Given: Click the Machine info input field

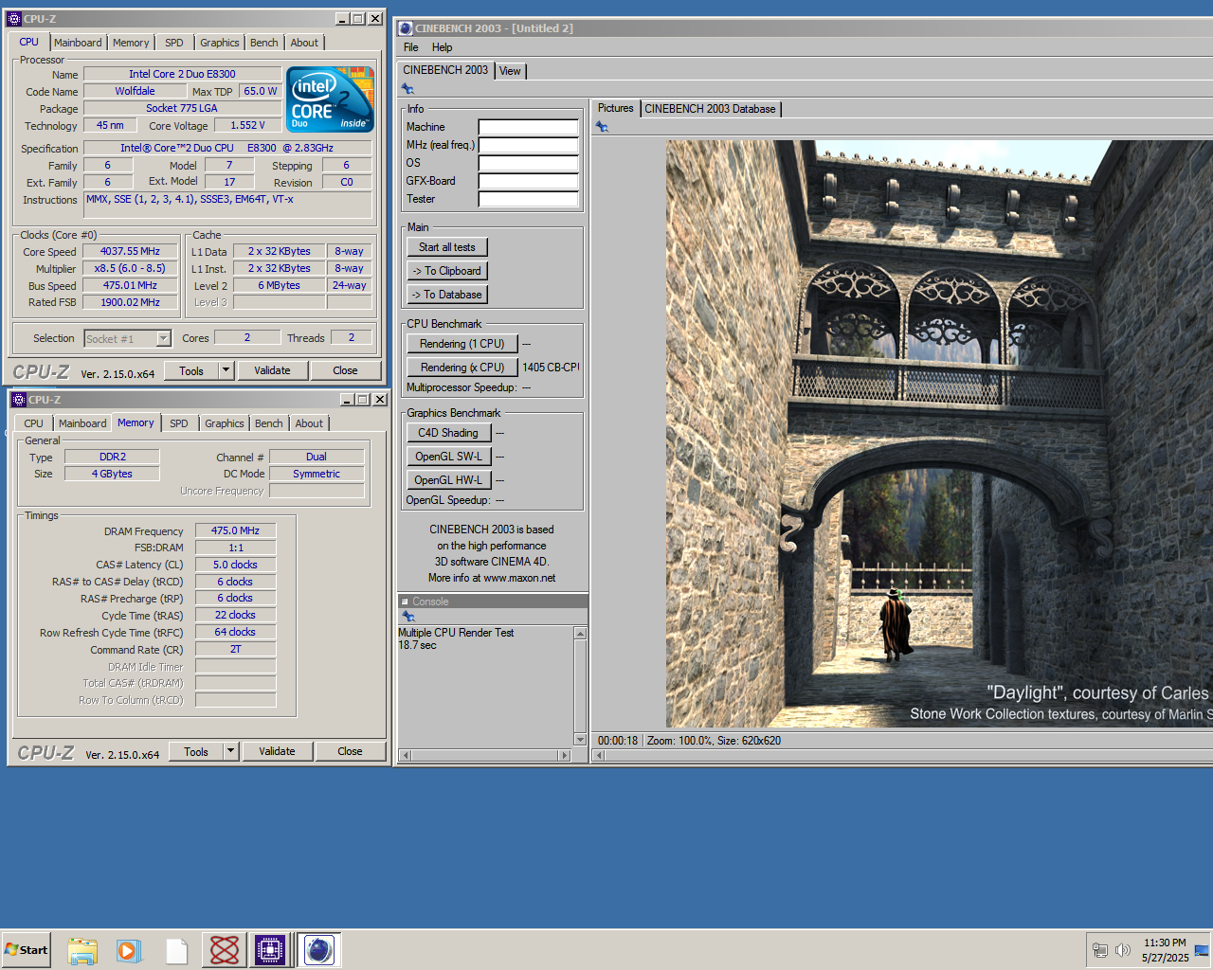Looking at the screenshot, I should (528, 127).
